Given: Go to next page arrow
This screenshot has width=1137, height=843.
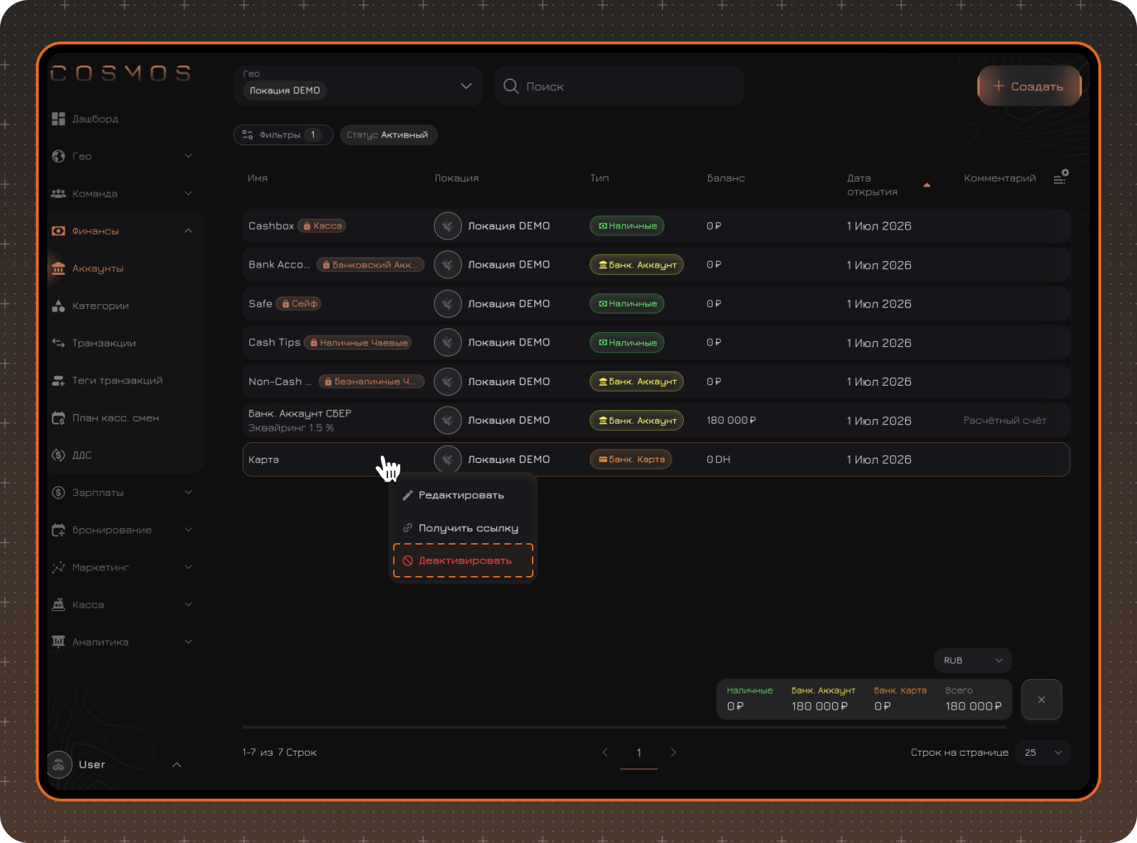Looking at the screenshot, I should [x=673, y=752].
